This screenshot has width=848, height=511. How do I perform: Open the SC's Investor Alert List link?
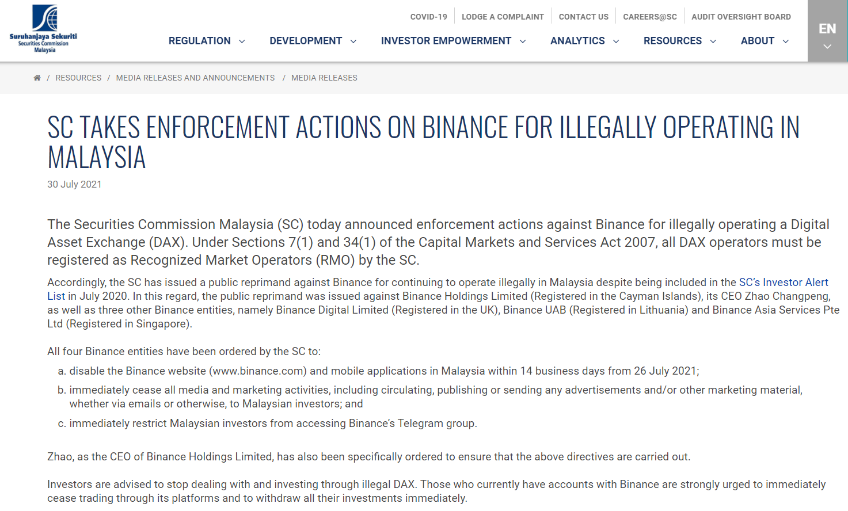pyautogui.click(x=784, y=283)
